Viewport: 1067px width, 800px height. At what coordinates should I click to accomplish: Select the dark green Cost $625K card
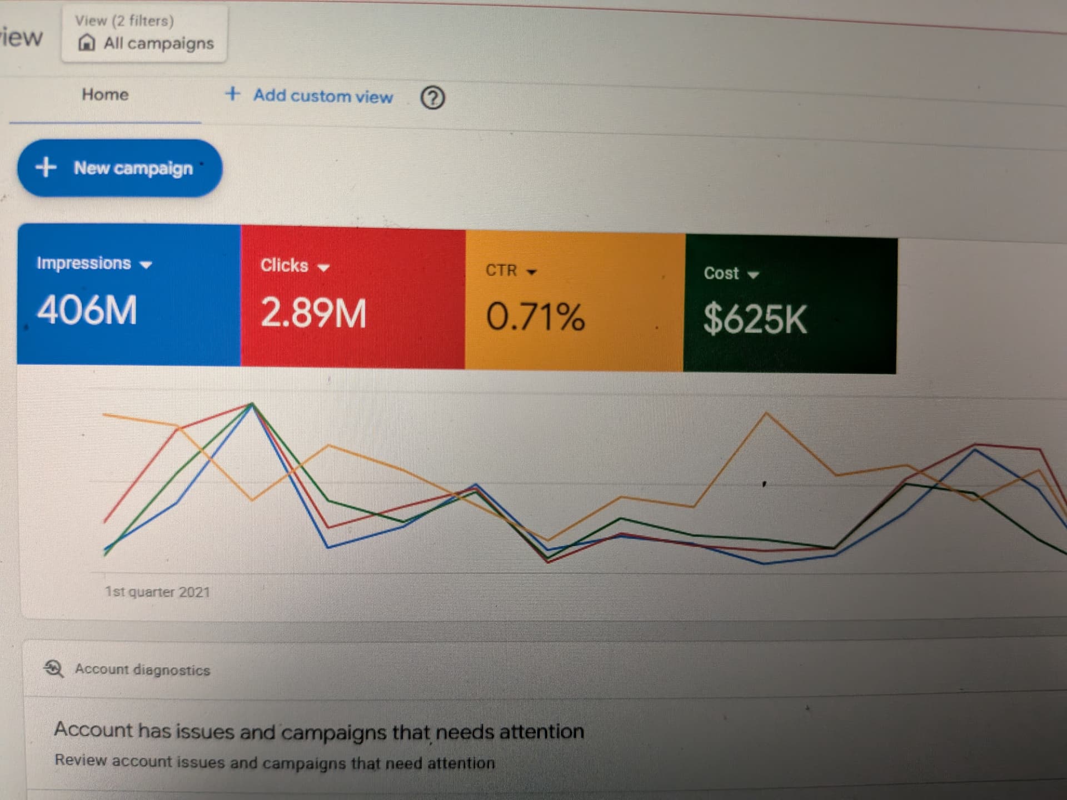pos(791,304)
